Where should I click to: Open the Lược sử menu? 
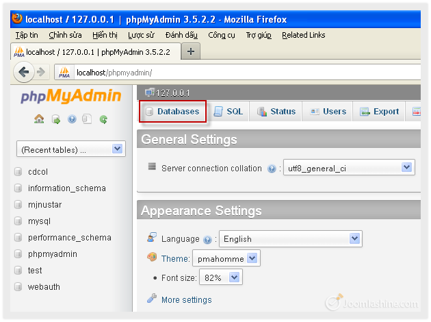[142, 35]
